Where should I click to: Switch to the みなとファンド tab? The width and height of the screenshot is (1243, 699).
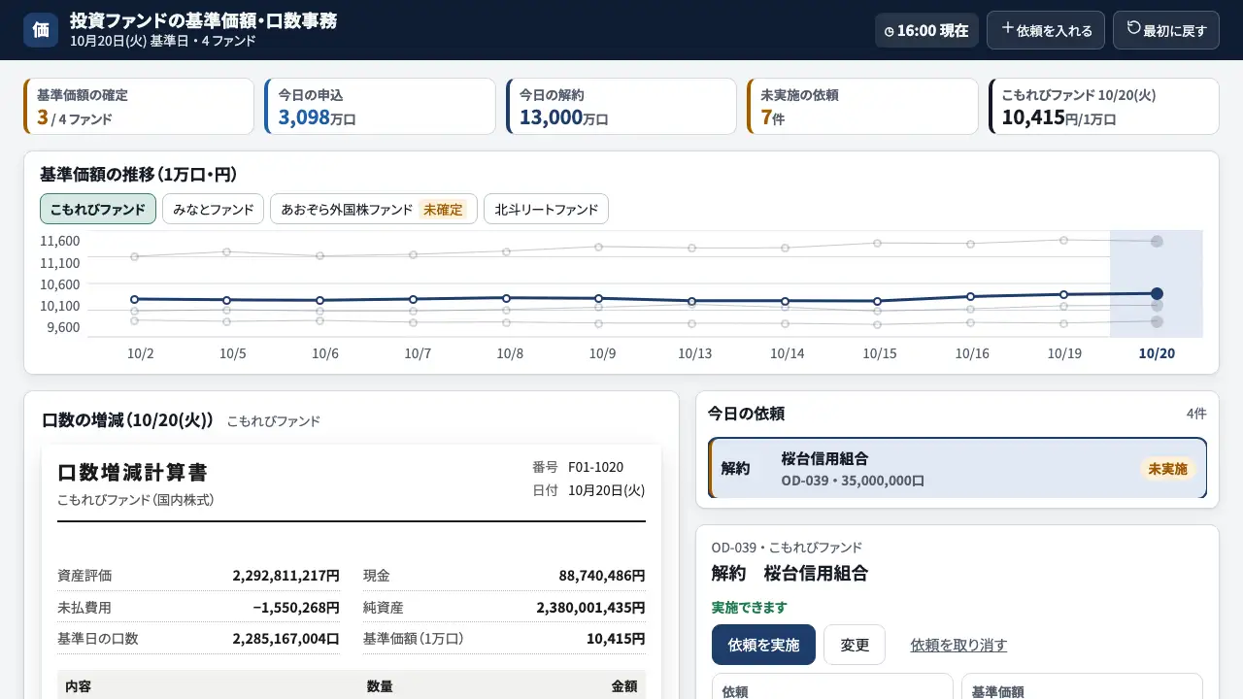pyautogui.click(x=214, y=209)
